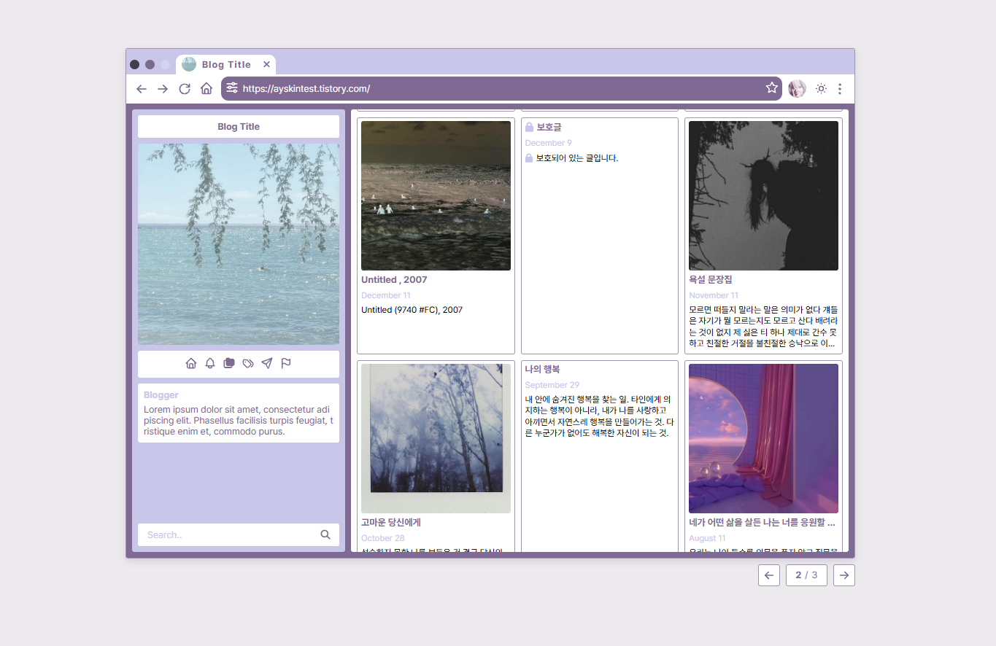Open notifications via the bell icon
This screenshot has width=996, height=646.
pyautogui.click(x=210, y=363)
